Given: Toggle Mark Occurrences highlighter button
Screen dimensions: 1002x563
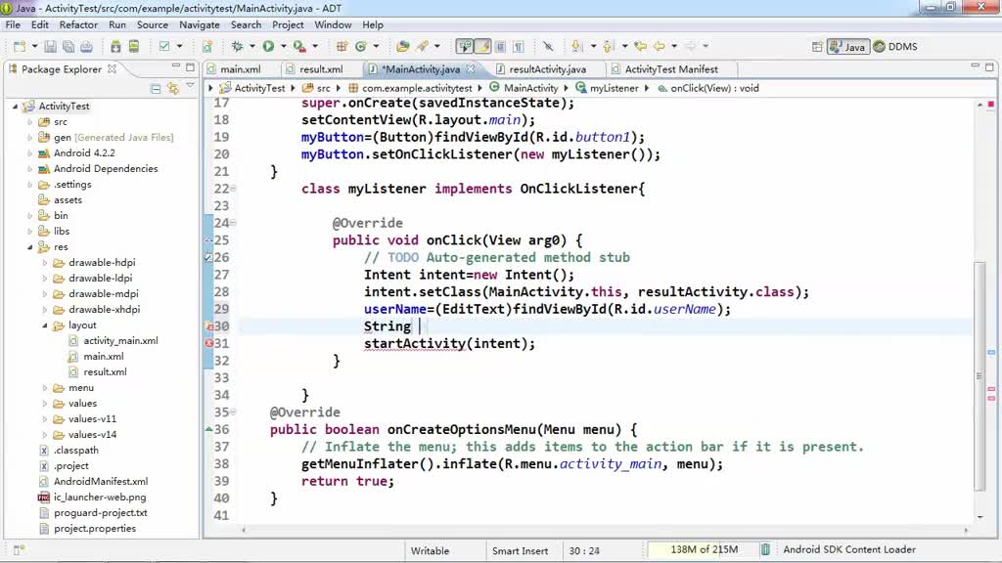Looking at the screenshot, I should point(482,47).
